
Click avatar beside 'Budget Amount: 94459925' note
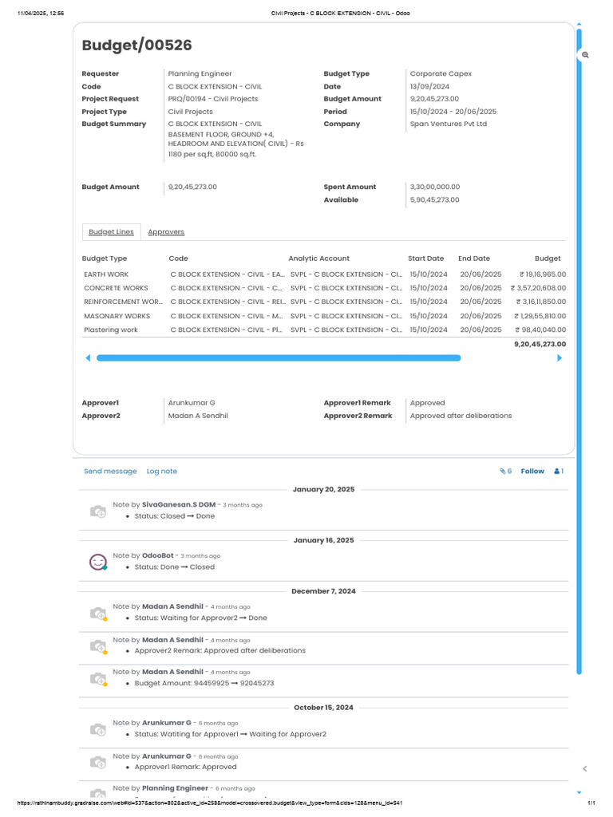98,679
